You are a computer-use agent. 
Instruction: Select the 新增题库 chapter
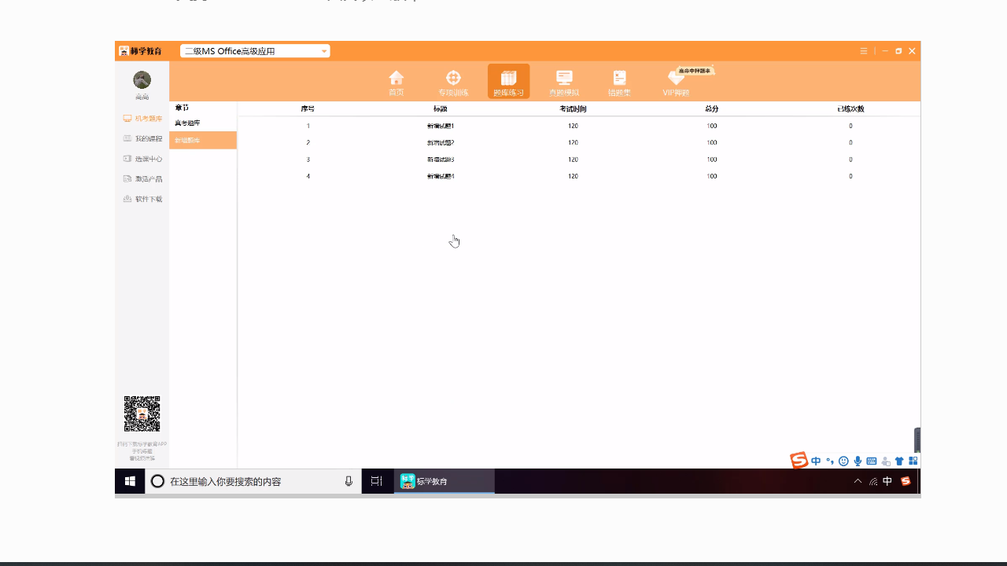(188, 141)
